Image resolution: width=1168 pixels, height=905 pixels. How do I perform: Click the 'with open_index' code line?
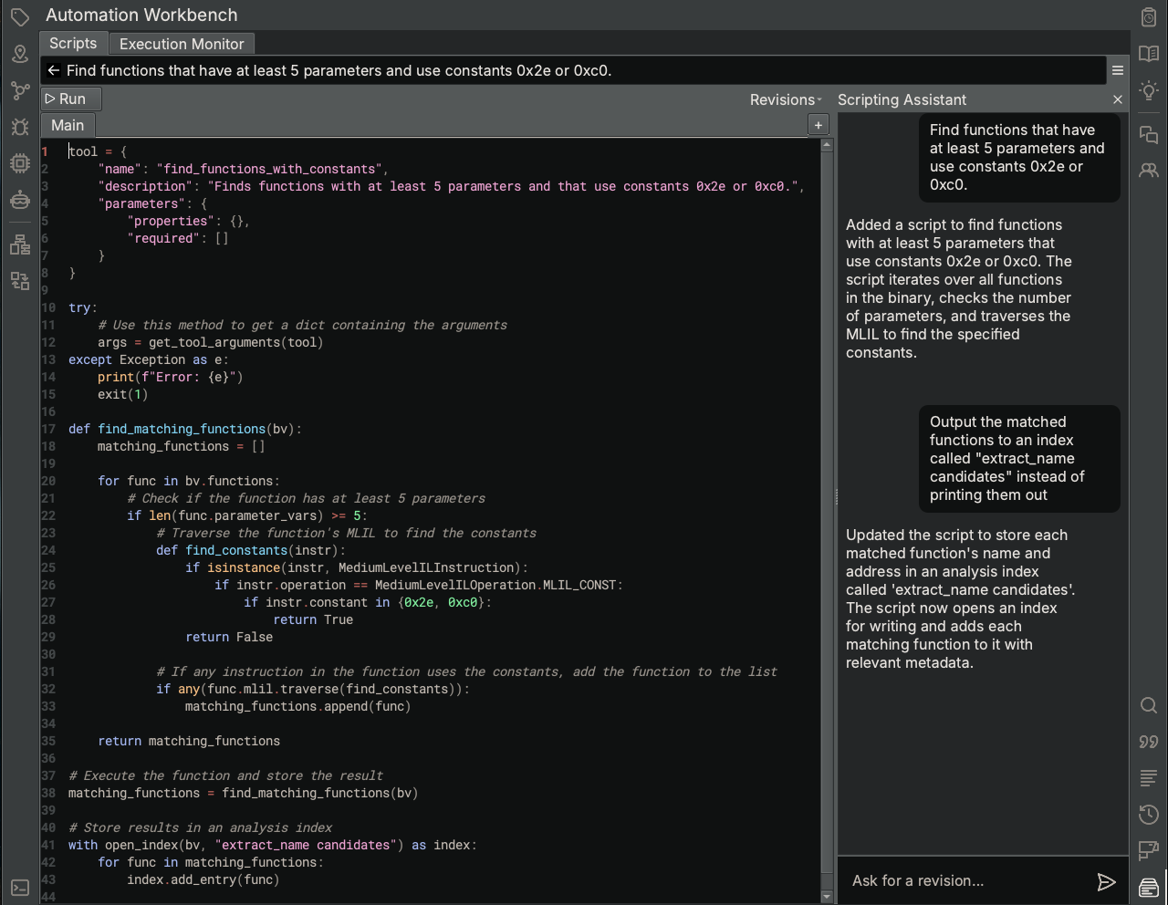273,845
